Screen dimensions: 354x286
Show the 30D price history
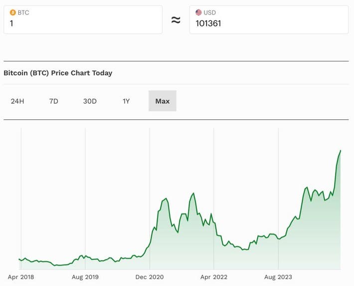pos(90,101)
